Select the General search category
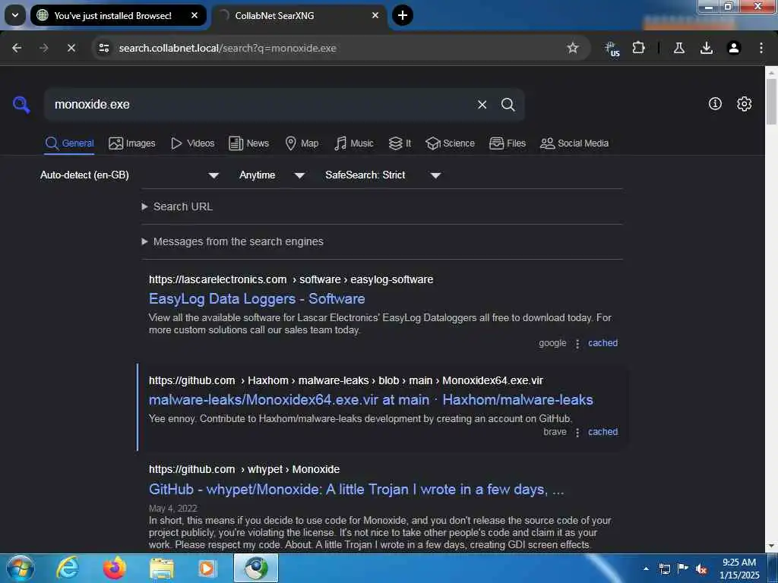The image size is (778, 583). [69, 143]
